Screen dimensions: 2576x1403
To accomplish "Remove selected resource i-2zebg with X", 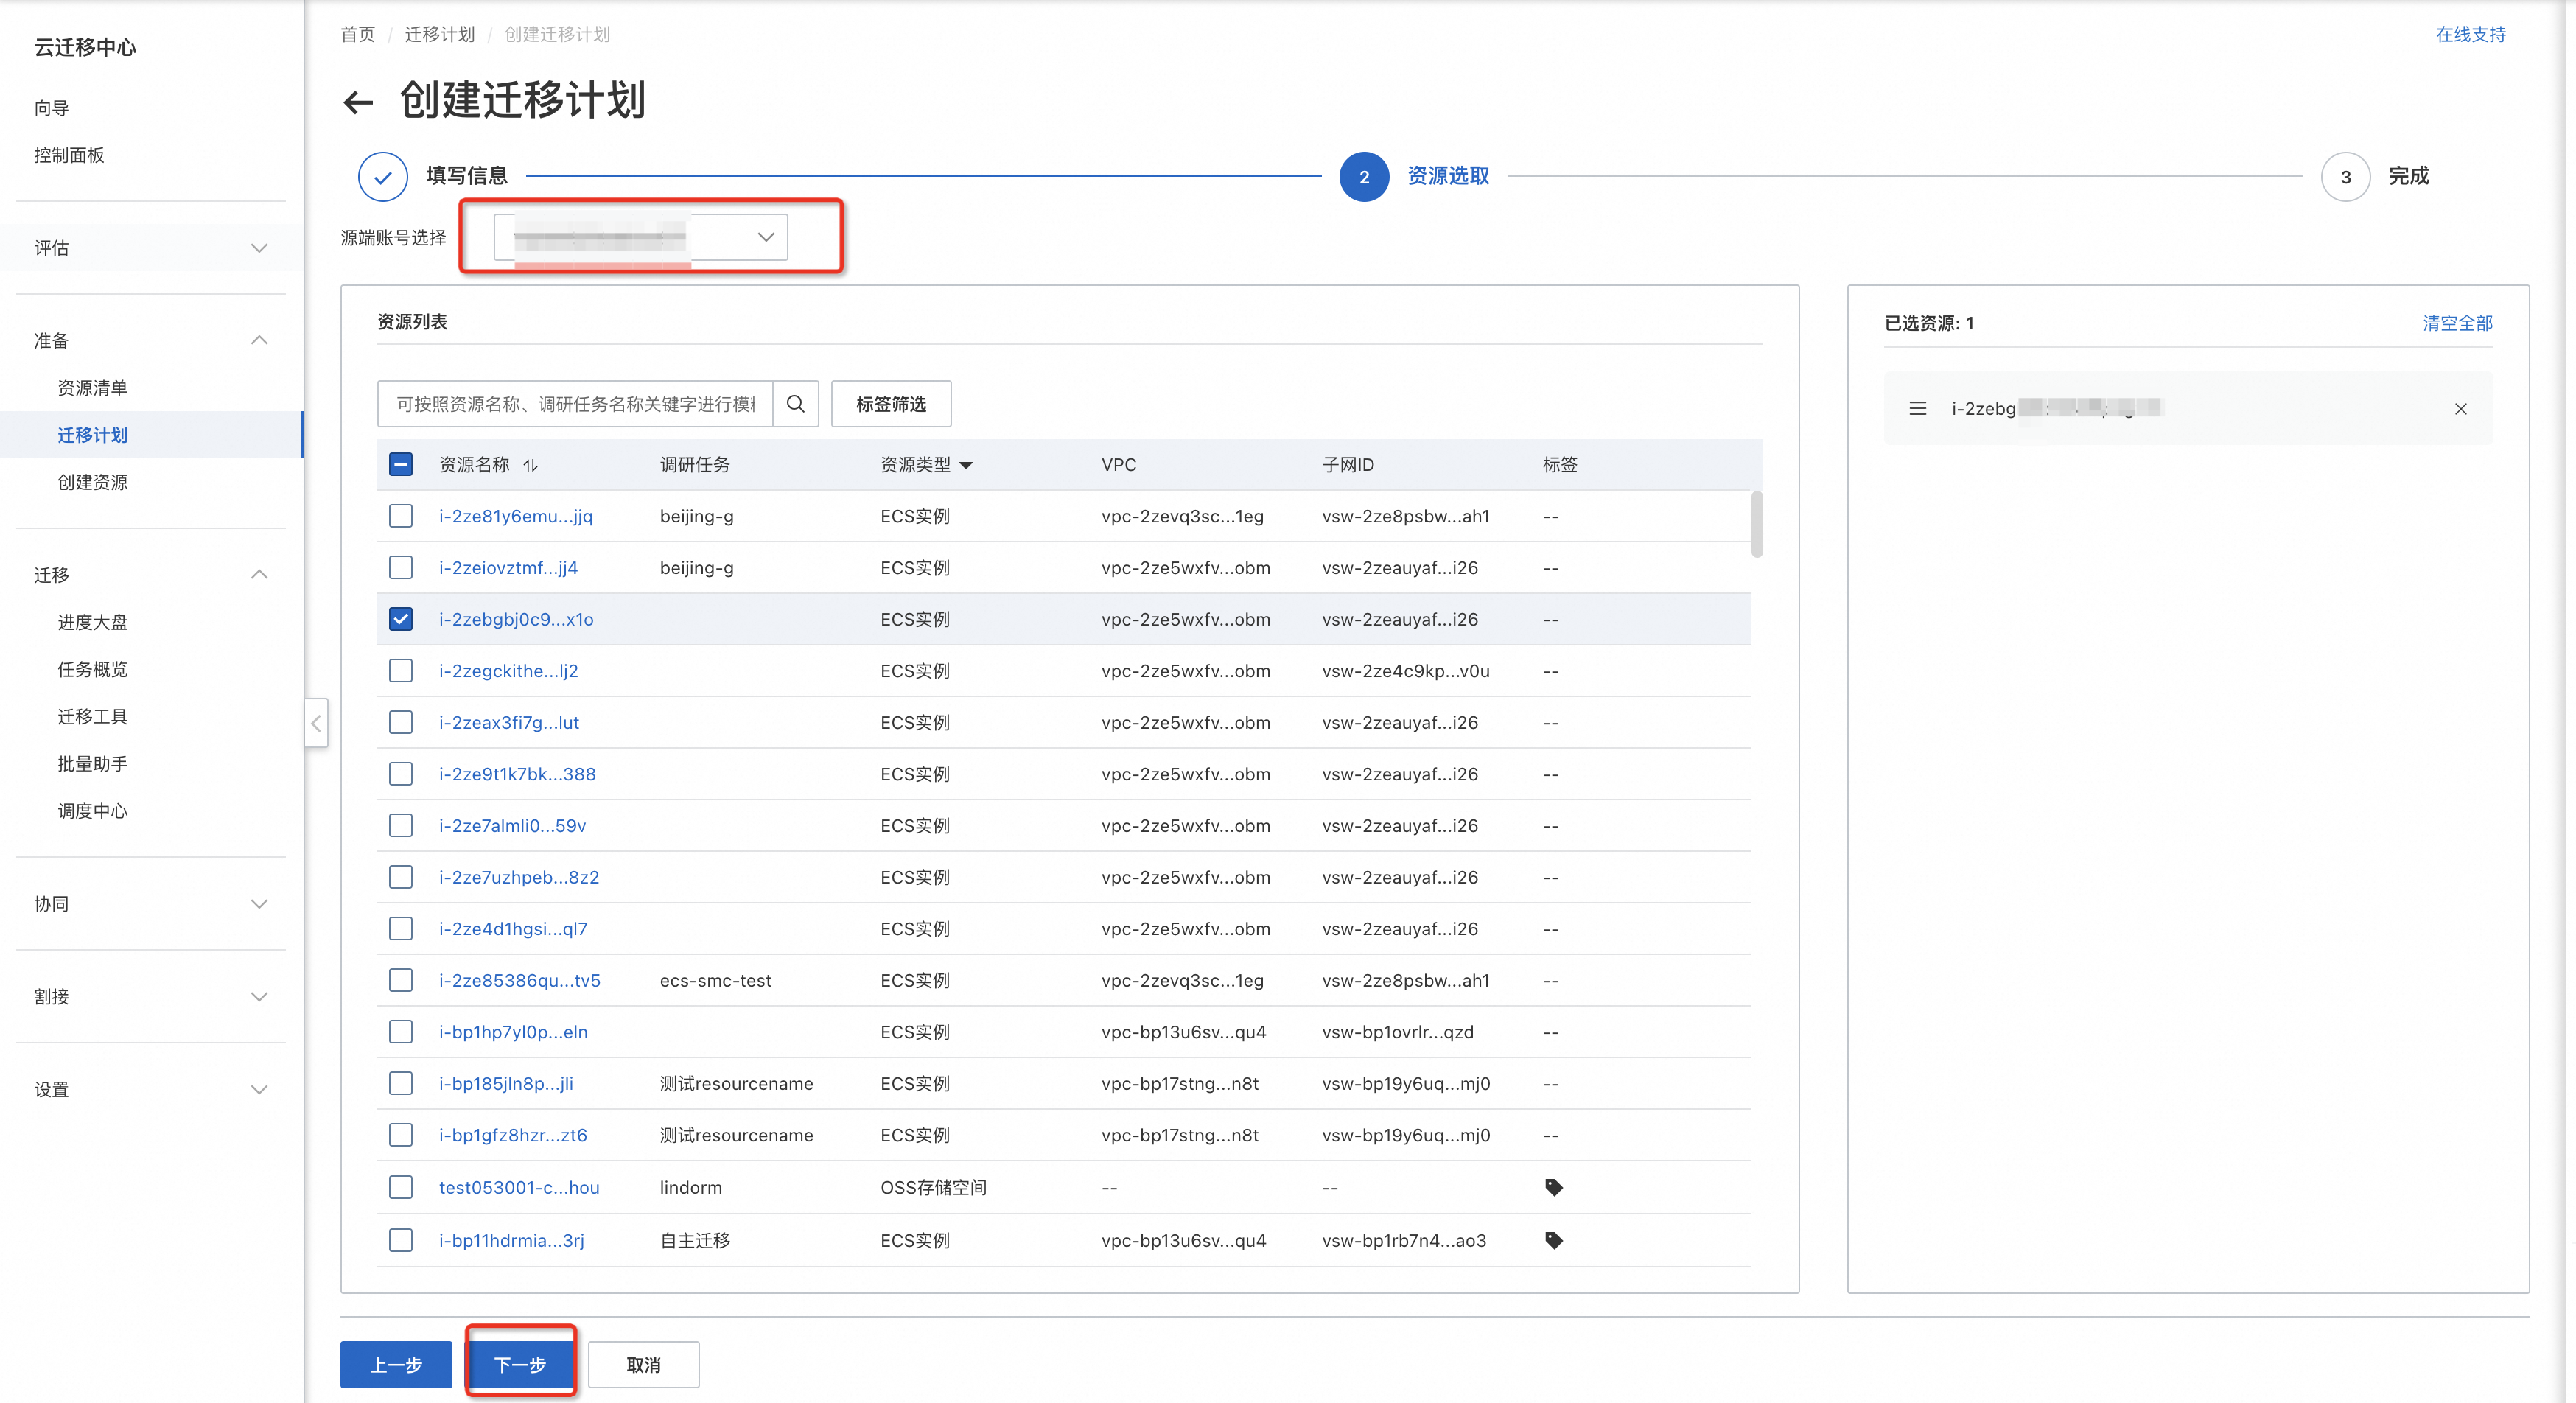I will [x=2461, y=409].
